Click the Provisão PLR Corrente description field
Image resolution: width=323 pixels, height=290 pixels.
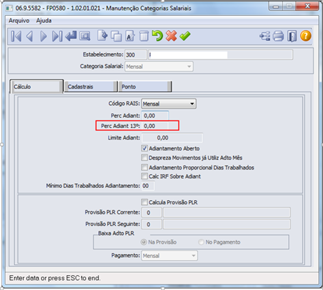pyautogui.click(x=227, y=212)
